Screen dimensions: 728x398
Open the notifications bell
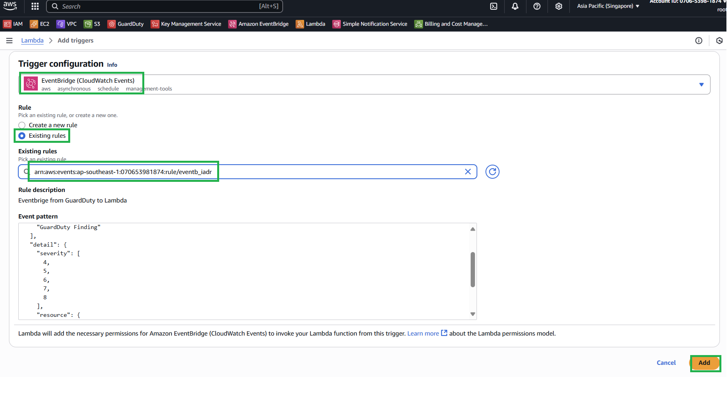pos(515,6)
